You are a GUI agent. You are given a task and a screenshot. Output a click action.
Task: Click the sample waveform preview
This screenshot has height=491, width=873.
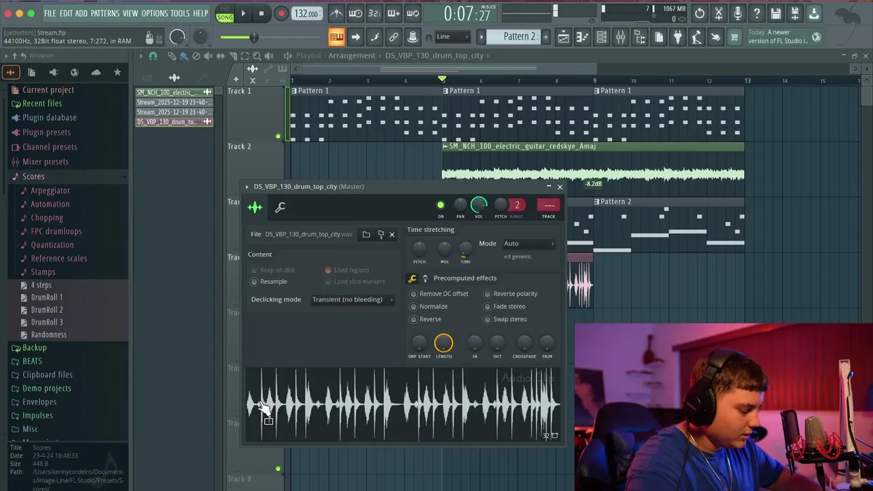[402, 404]
